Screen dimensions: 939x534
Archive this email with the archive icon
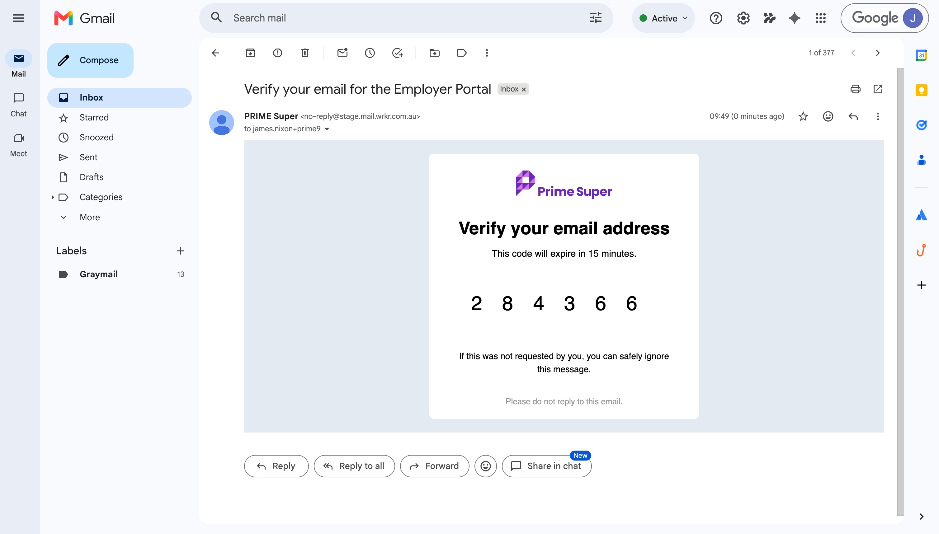[250, 53]
